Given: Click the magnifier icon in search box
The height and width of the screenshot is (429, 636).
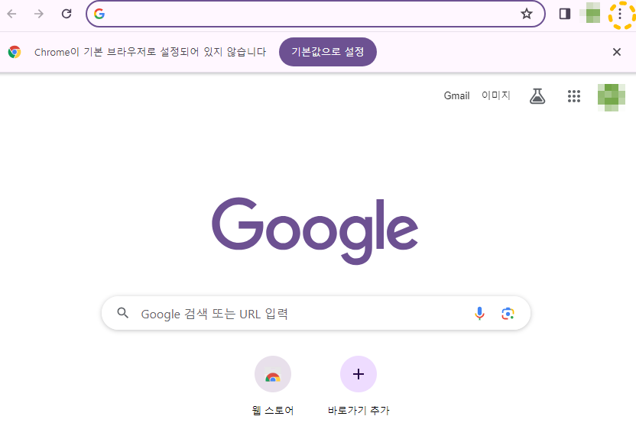Looking at the screenshot, I should tap(122, 313).
